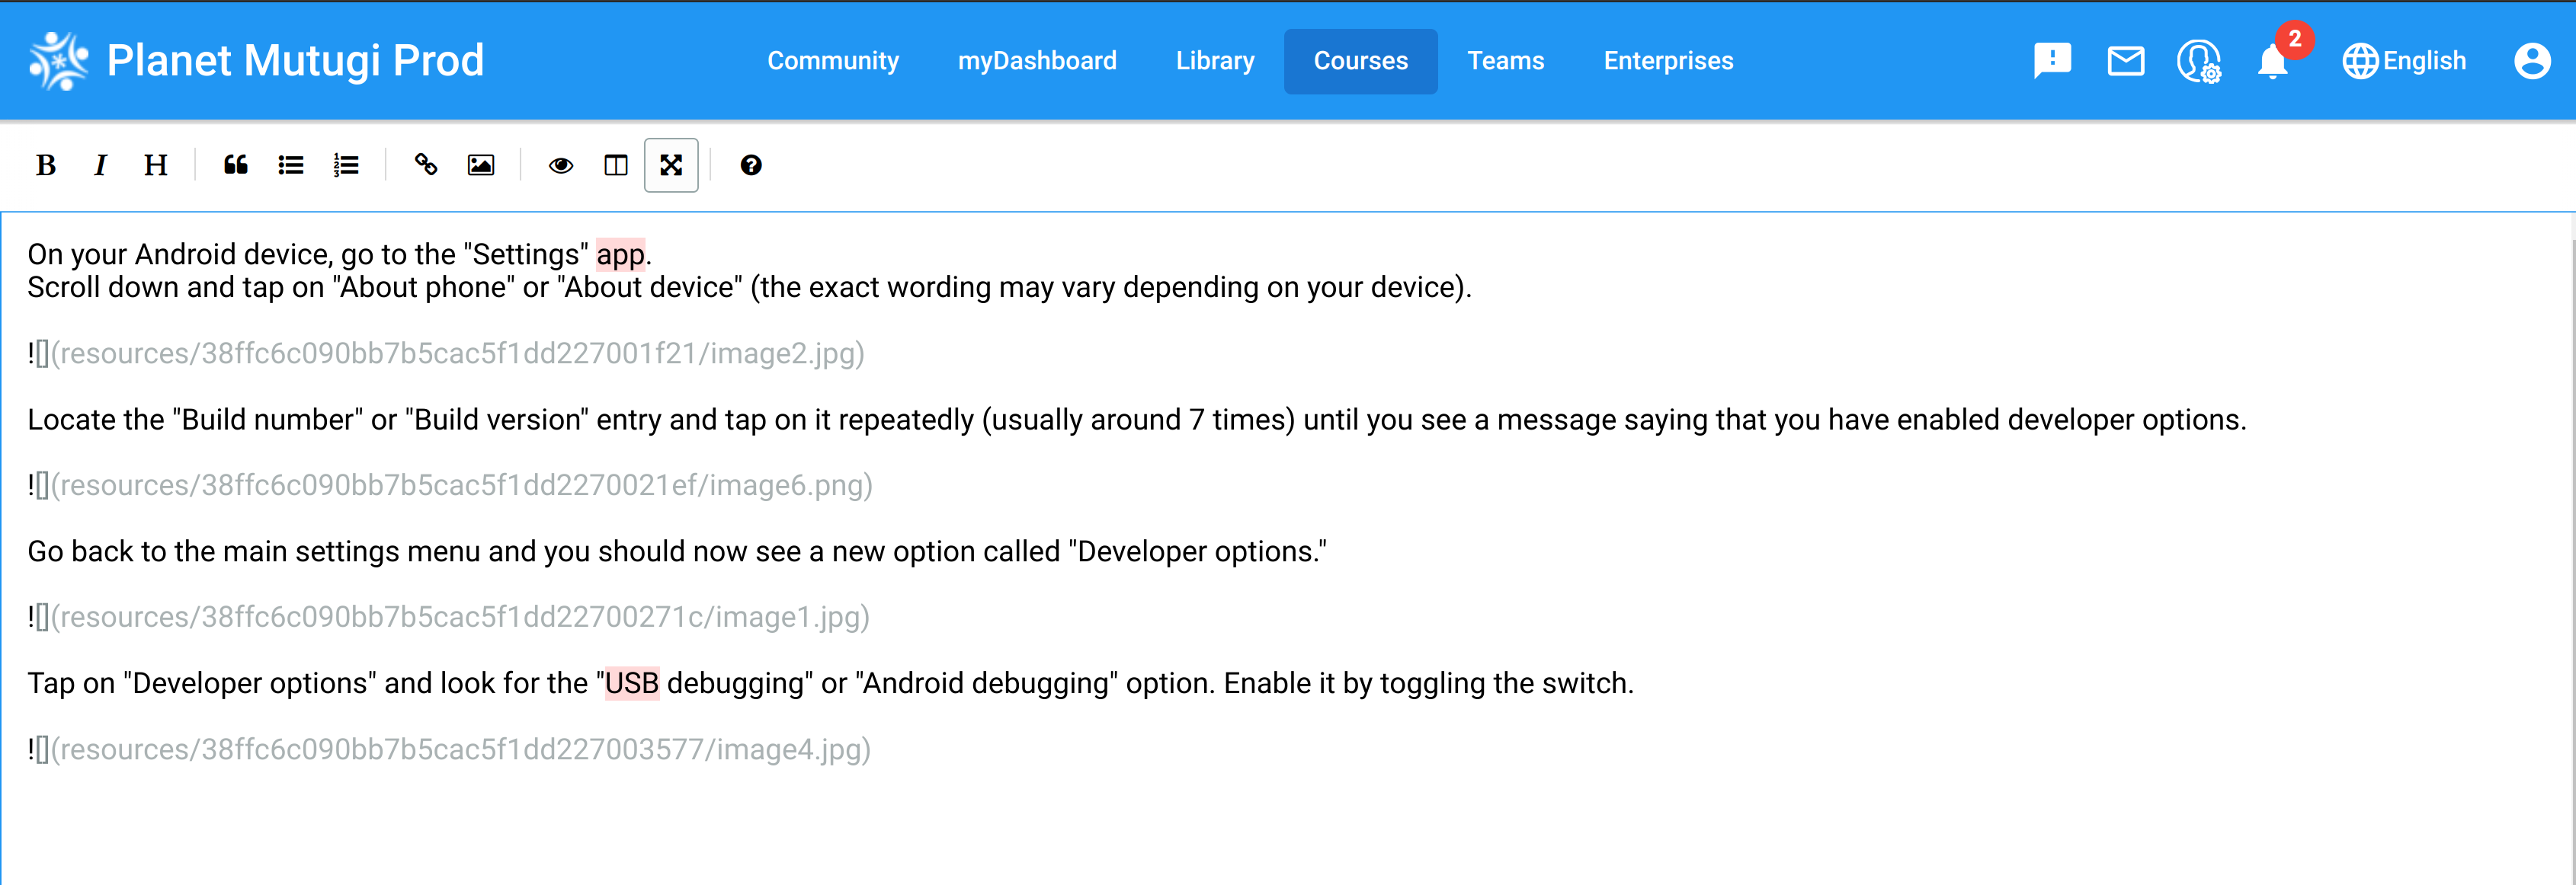Enable side-by-side editing view
The image size is (2576, 885).
615,165
